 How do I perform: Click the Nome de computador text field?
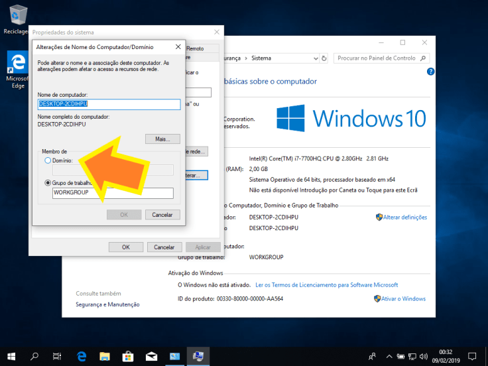click(x=109, y=105)
